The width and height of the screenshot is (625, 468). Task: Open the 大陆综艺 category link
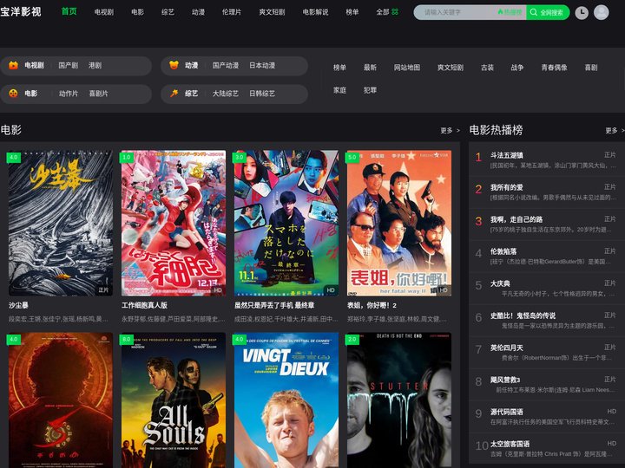click(x=226, y=94)
